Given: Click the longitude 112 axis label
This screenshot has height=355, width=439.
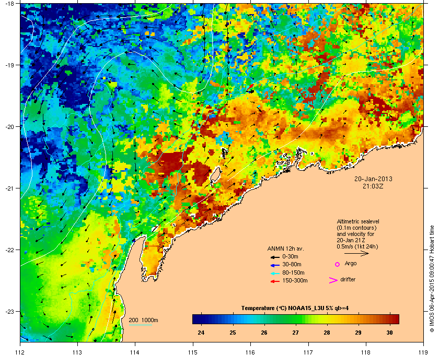Looking at the screenshot, I should click(x=20, y=352).
